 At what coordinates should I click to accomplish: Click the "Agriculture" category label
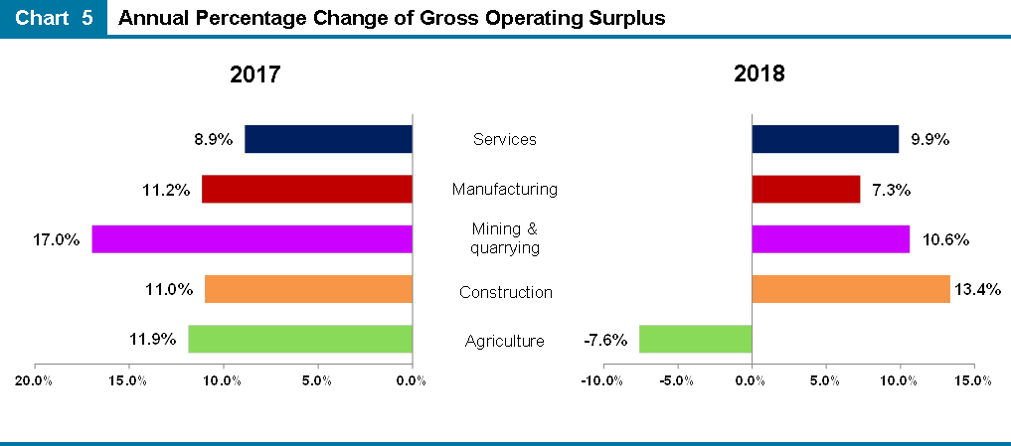coord(505,342)
